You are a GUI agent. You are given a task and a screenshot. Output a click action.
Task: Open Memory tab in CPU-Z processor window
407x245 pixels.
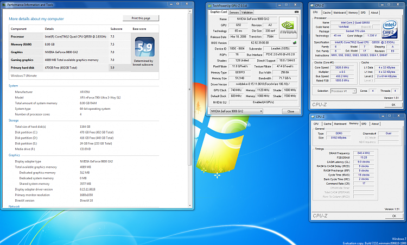[353, 12]
